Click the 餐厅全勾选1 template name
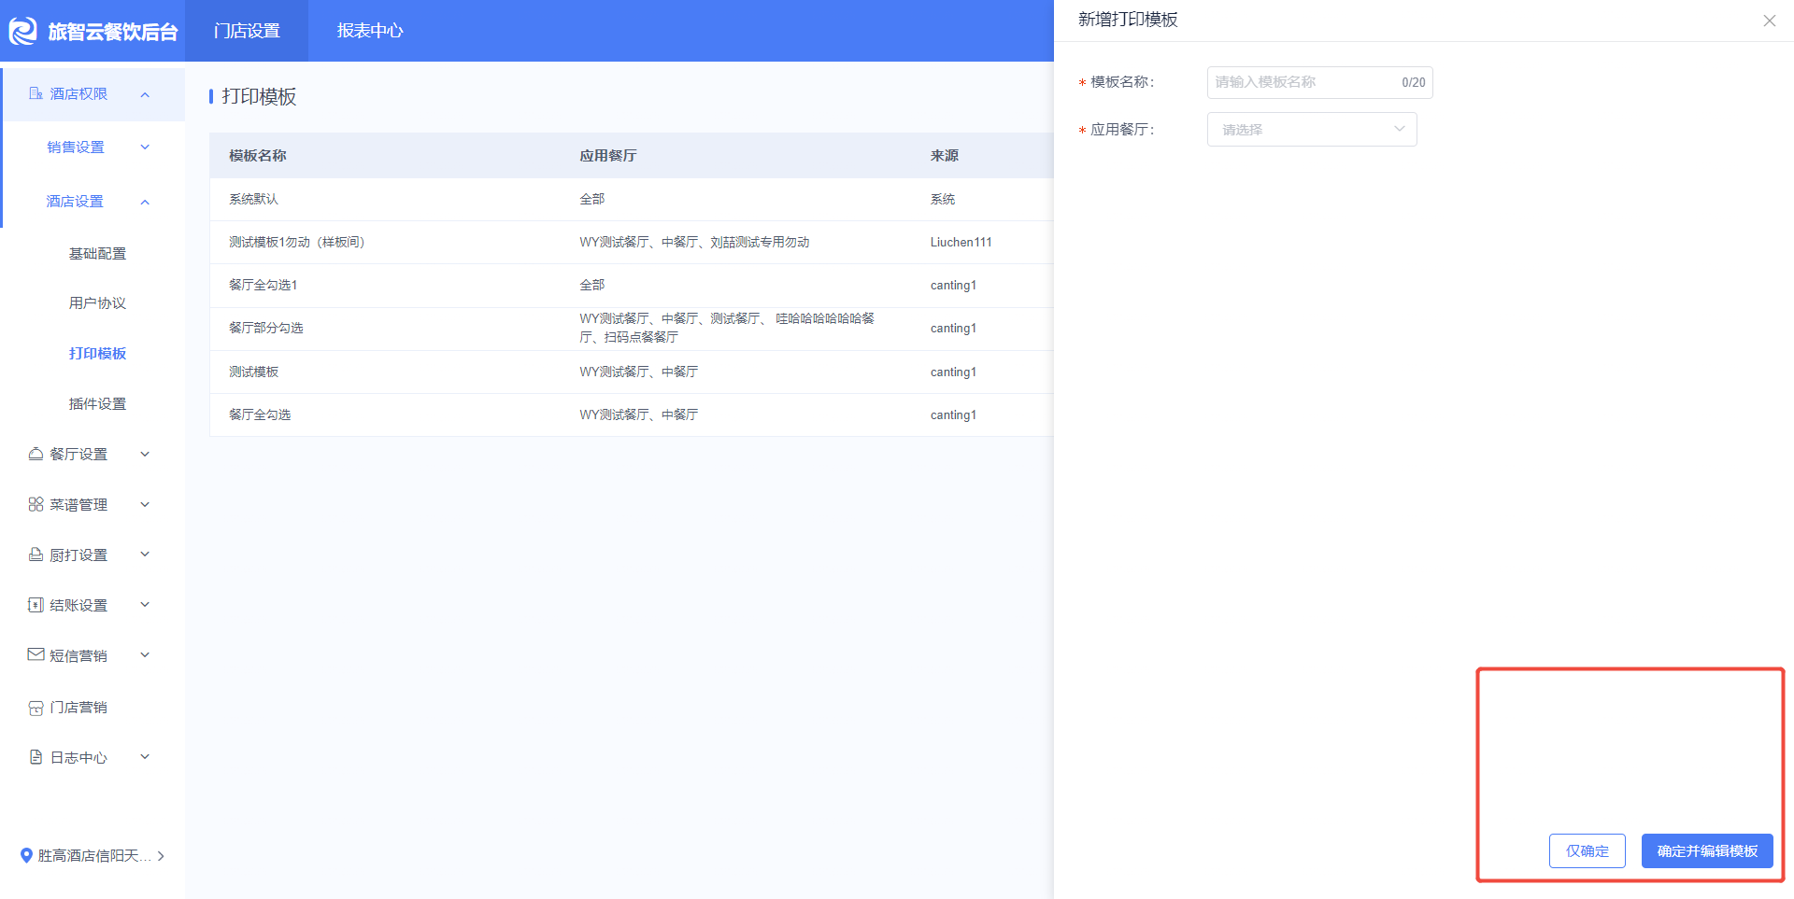 263,285
